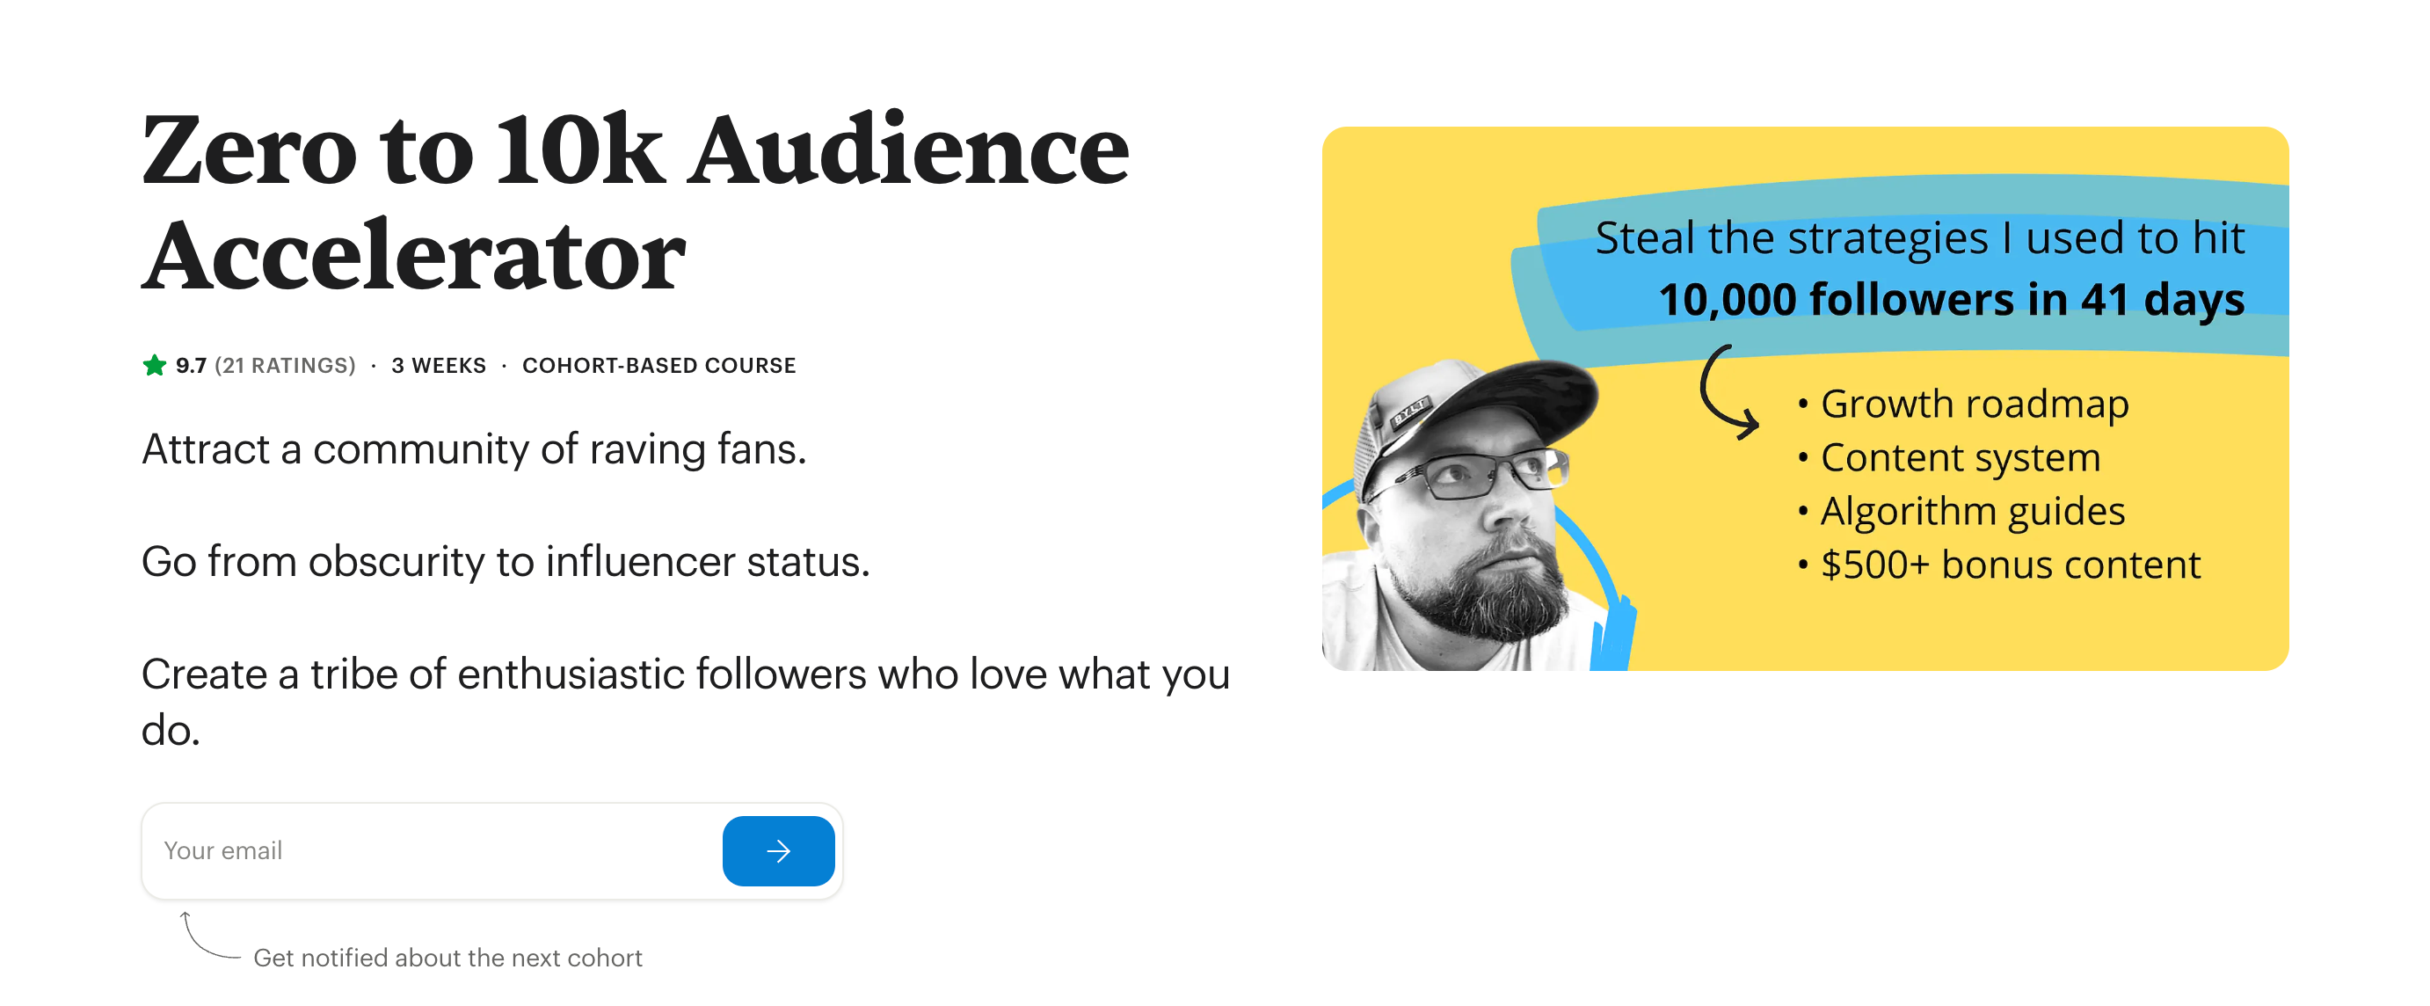Image resolution: width=2430 pixels, height=1006 pixels.
Task: Click the Content system bullet in banner
Action: pyautogui.click(x=1960, y=457)
